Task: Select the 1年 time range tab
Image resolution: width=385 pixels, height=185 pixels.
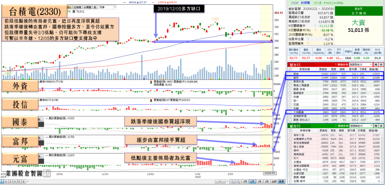Action: 260,181
